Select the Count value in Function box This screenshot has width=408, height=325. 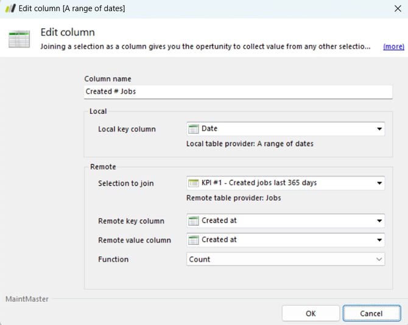tap(200, 259)
